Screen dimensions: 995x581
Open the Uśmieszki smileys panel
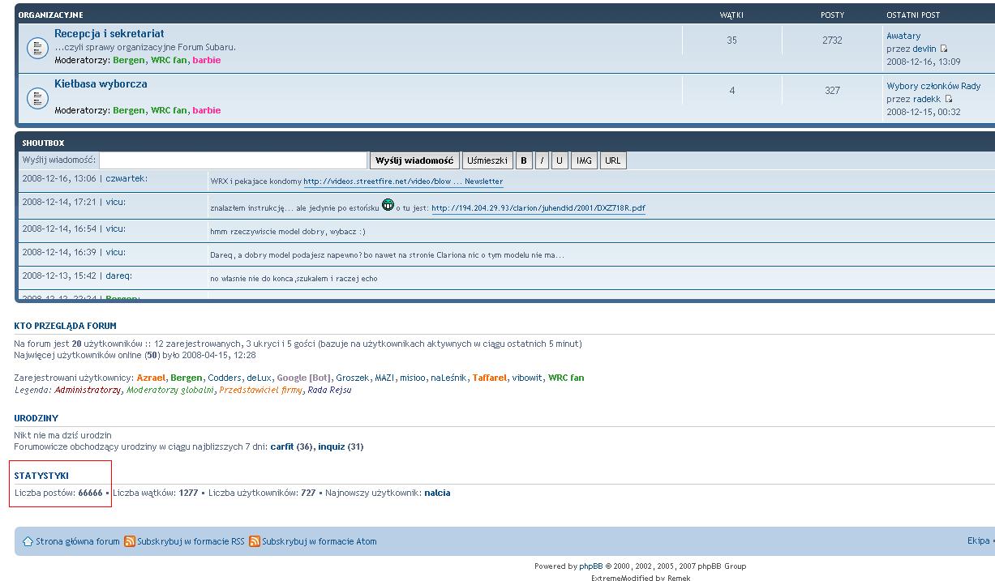pyautogui.click(x=487, y=160)
